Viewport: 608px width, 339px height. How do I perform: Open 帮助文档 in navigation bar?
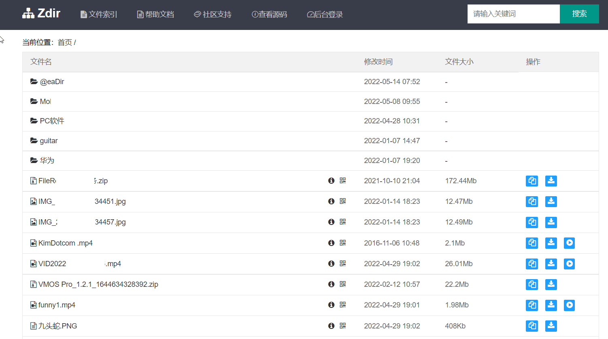(x=155, y=15)
